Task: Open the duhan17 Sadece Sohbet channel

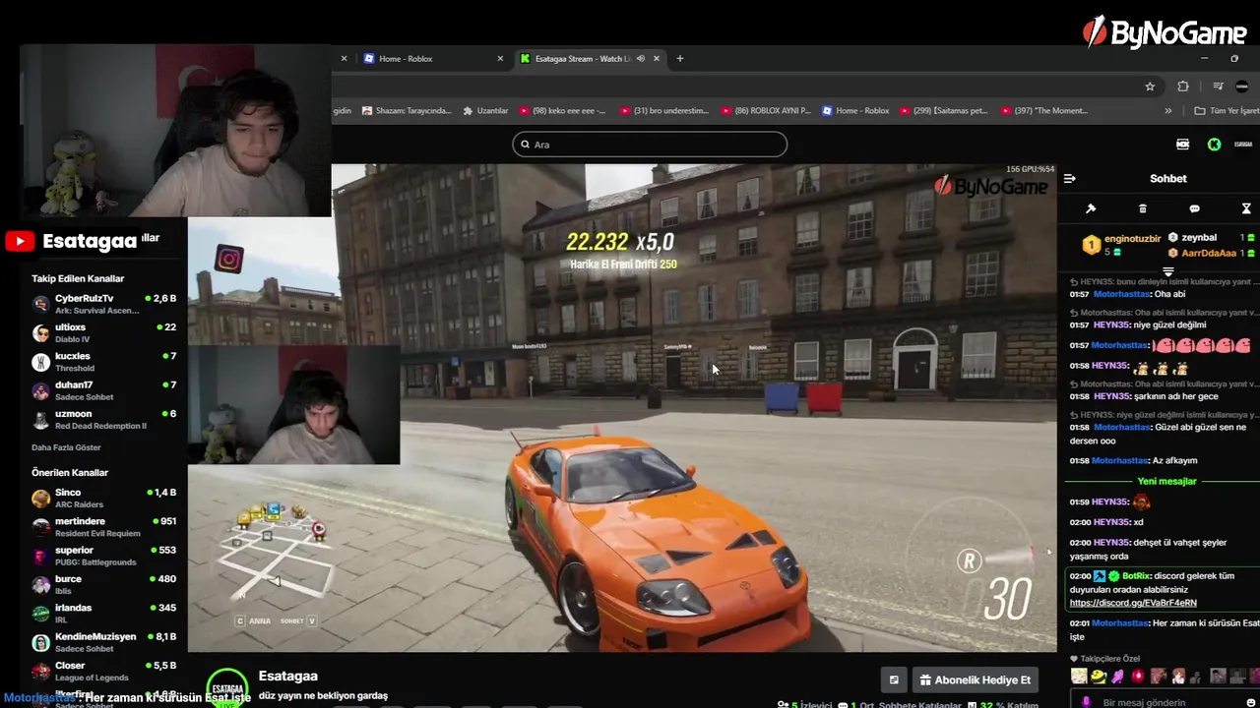Action: point(103,390)
